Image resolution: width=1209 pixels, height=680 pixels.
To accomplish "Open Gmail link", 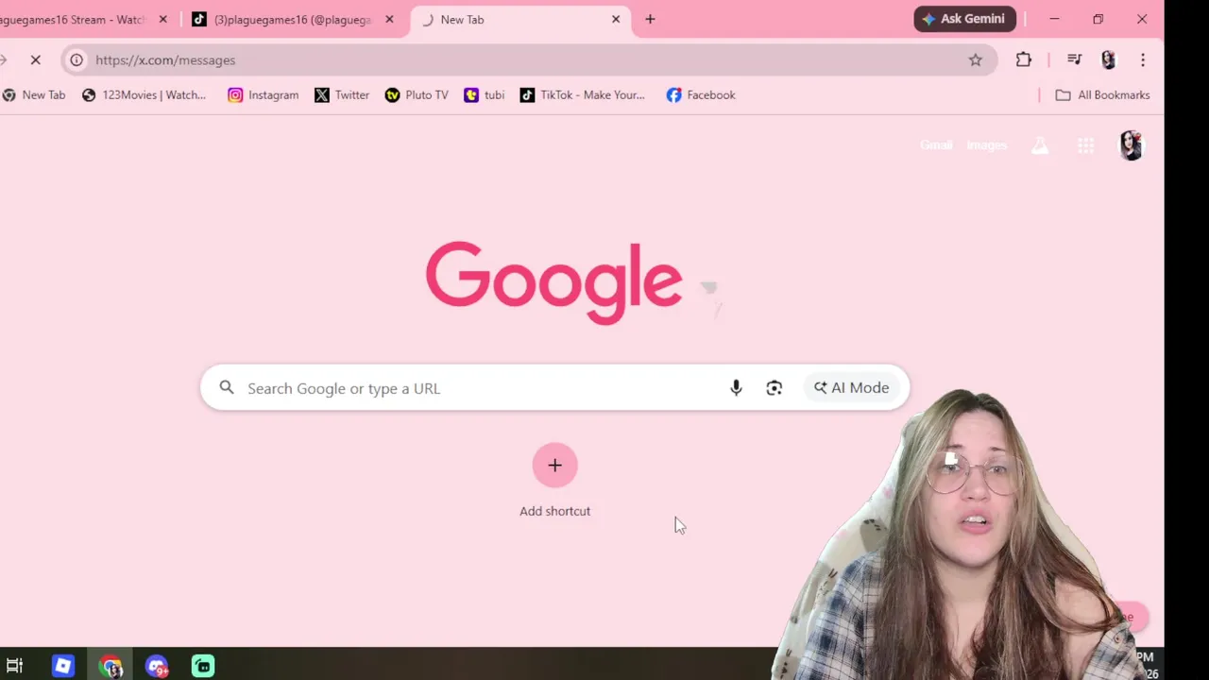I will 936,145.
